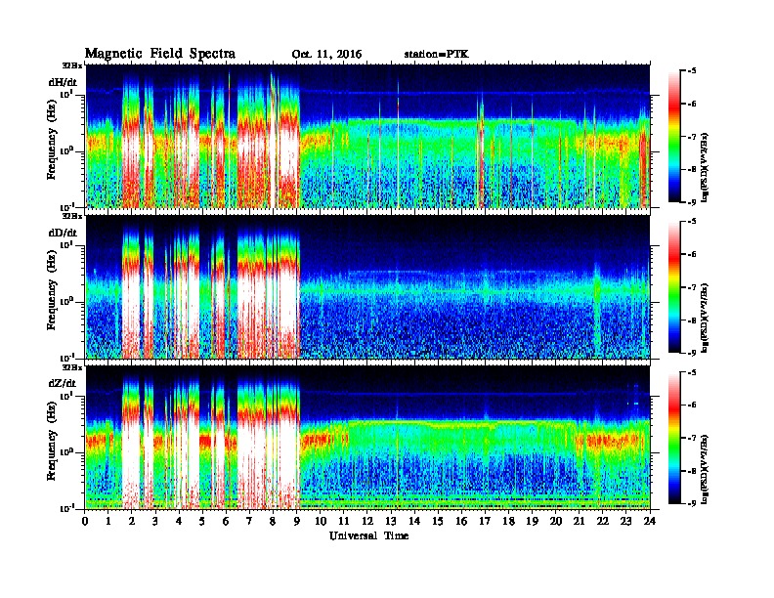This screenshot has height=598, width=774.
Task: Click hour 16 on the Universal Time axis
Action: tap(461, 521)
